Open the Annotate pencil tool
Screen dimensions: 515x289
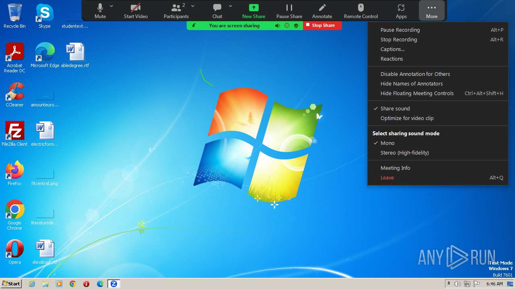[322, 11]
